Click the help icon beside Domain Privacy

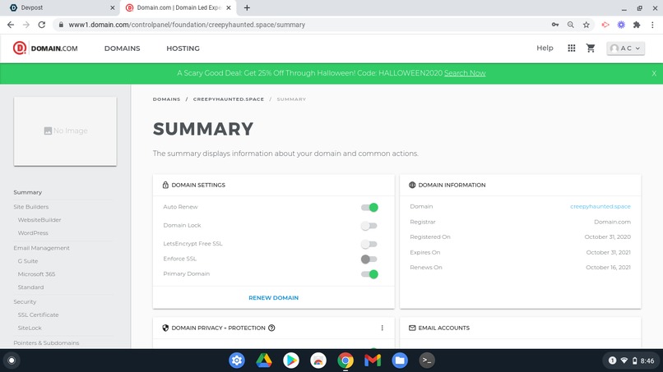272,328
